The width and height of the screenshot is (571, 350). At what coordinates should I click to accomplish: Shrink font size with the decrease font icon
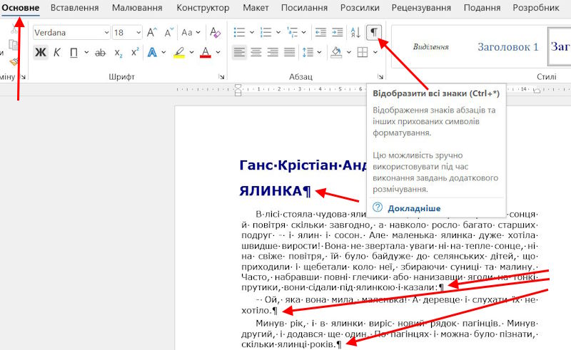point(168,33)
